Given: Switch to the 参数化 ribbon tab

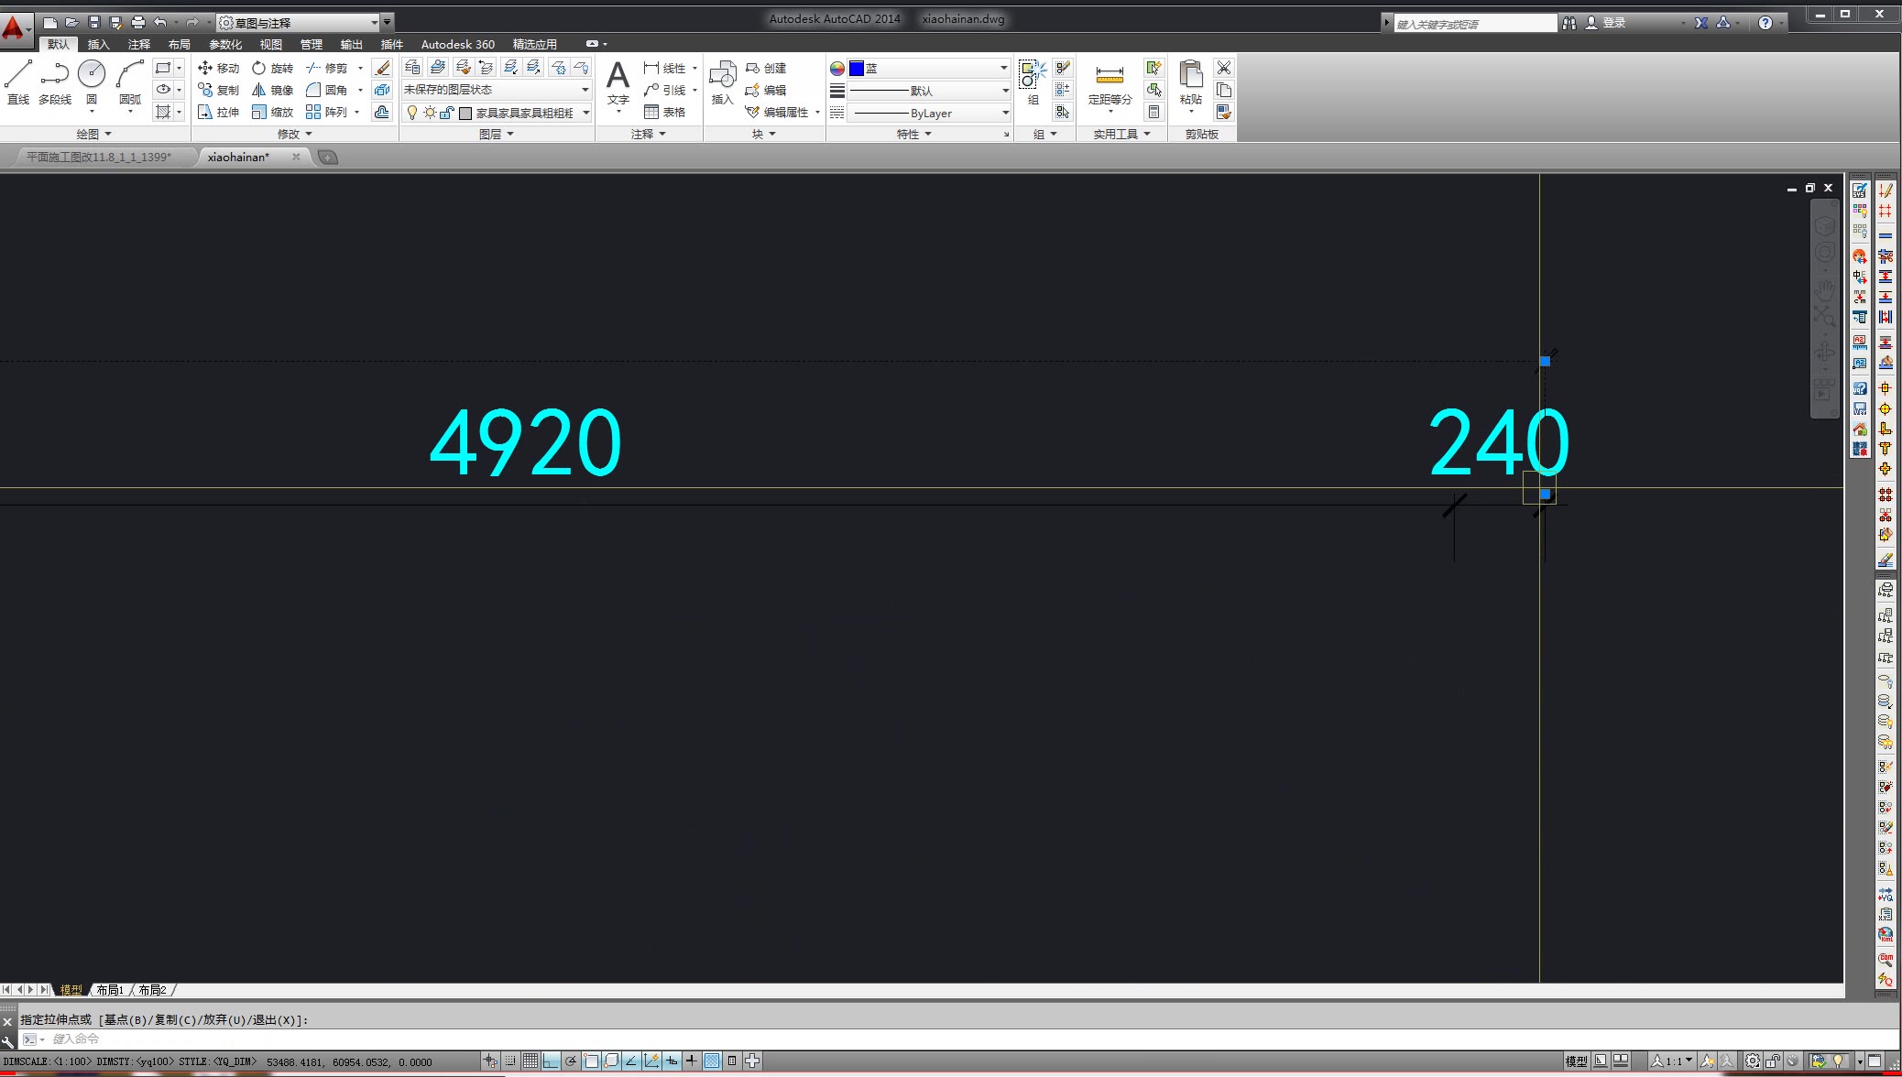Looking at the screenshot, I should [225, 44].
